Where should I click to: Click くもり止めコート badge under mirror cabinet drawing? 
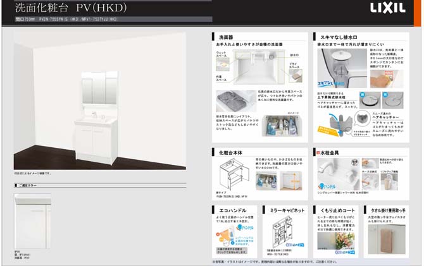point(295,245)
